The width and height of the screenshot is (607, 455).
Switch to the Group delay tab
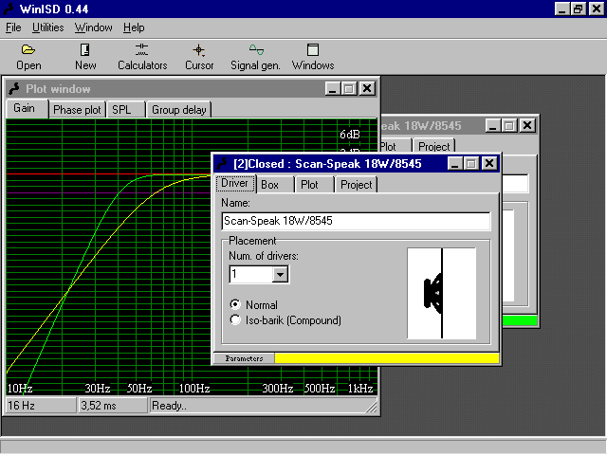click(179, 110)
